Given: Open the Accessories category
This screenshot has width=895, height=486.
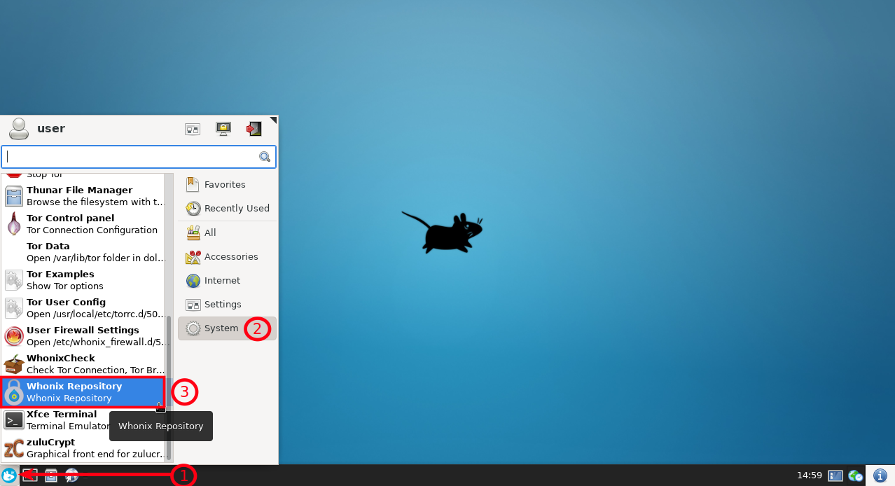Looking at the screenshot, I should pyautogui.click(x=231, y=257).
